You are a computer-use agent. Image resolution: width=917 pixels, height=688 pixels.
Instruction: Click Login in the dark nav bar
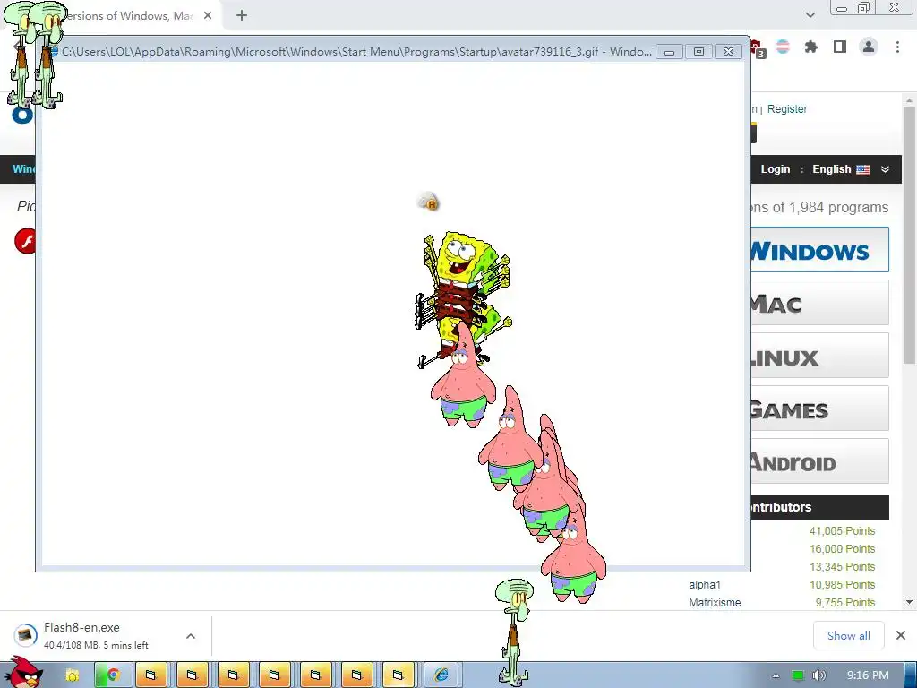[x=776, y=169]
